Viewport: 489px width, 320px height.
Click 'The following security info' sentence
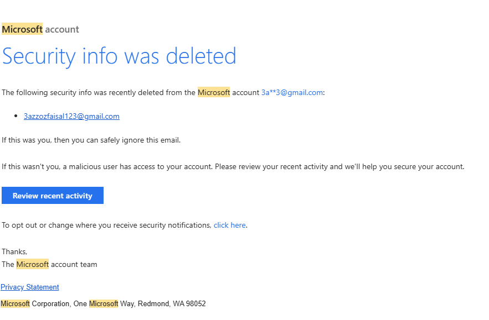pyautogui.click(x=163, y=92)
